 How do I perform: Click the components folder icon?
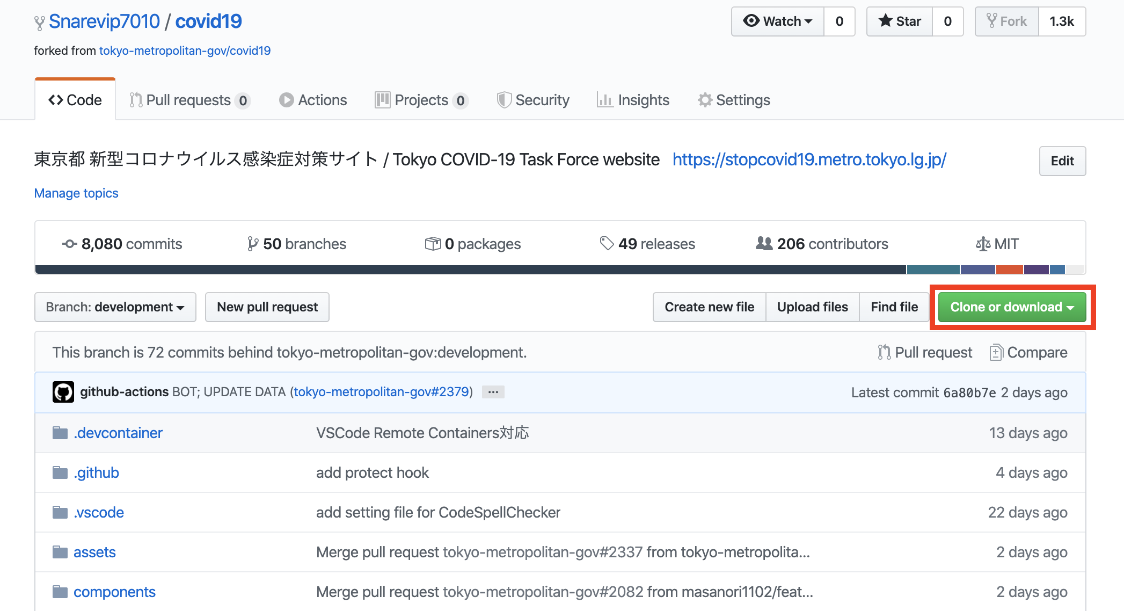(60, 592)
